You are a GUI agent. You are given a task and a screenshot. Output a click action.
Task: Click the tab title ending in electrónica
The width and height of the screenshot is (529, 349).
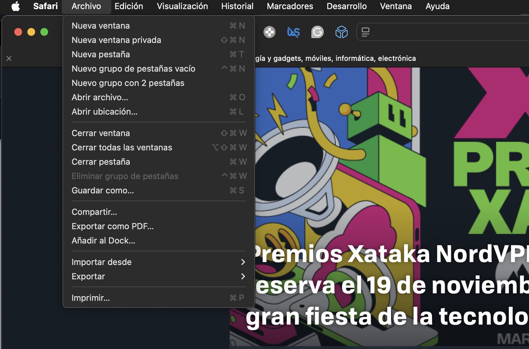[335, 58]
